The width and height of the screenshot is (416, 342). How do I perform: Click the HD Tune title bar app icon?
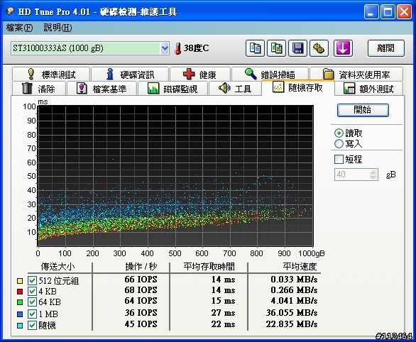tap(9, 11)
